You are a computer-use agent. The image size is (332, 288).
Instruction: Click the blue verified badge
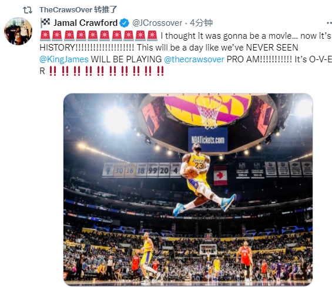(x=125, y=23)
